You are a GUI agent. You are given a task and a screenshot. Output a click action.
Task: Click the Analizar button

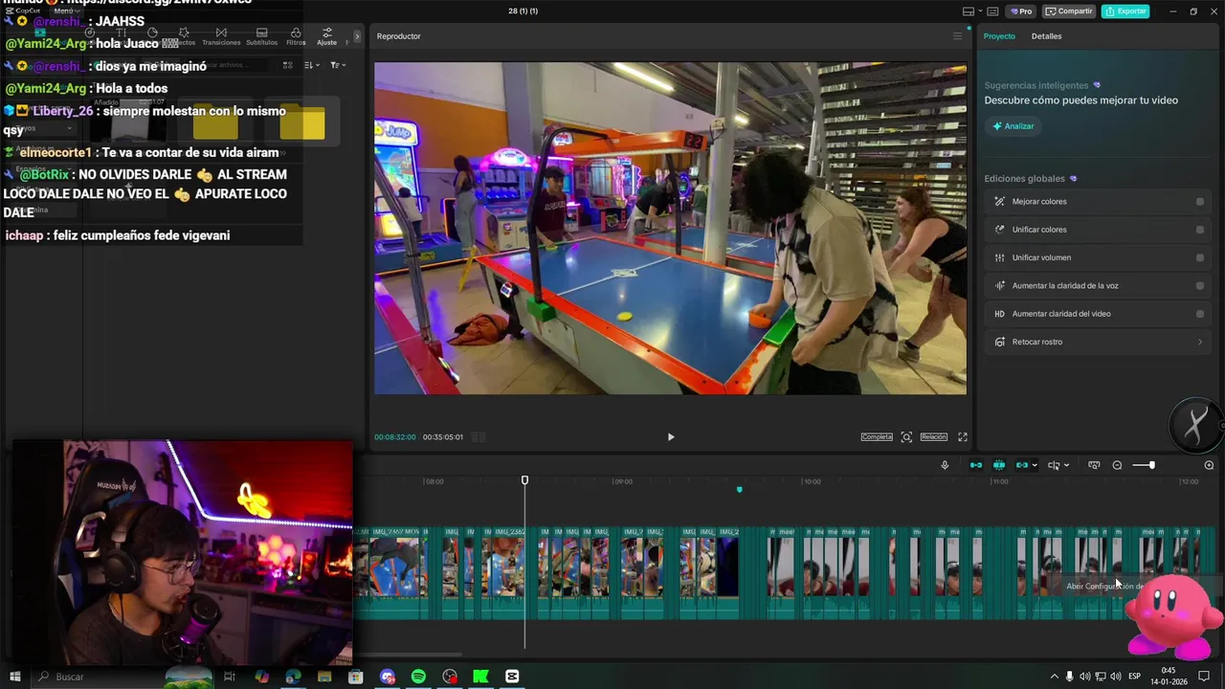pyautogui.click(x=1013, y=126)
